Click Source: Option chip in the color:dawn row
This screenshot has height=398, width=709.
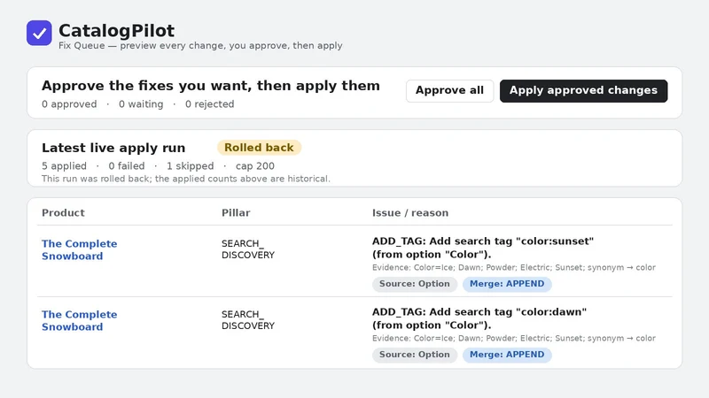pos(414,355)
